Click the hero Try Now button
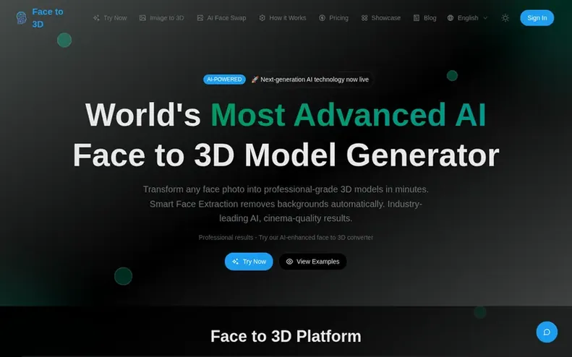 coord(249,262)
